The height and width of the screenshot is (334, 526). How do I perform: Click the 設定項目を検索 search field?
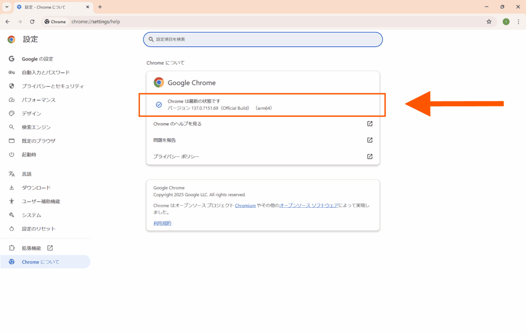point(263,39)
